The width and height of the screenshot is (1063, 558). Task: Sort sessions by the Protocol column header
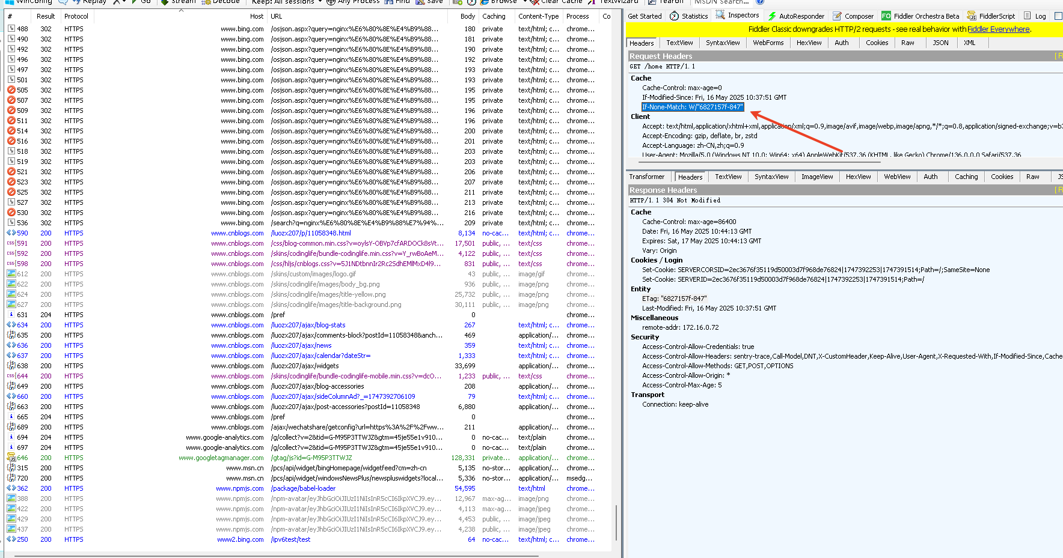coord(76,16)
